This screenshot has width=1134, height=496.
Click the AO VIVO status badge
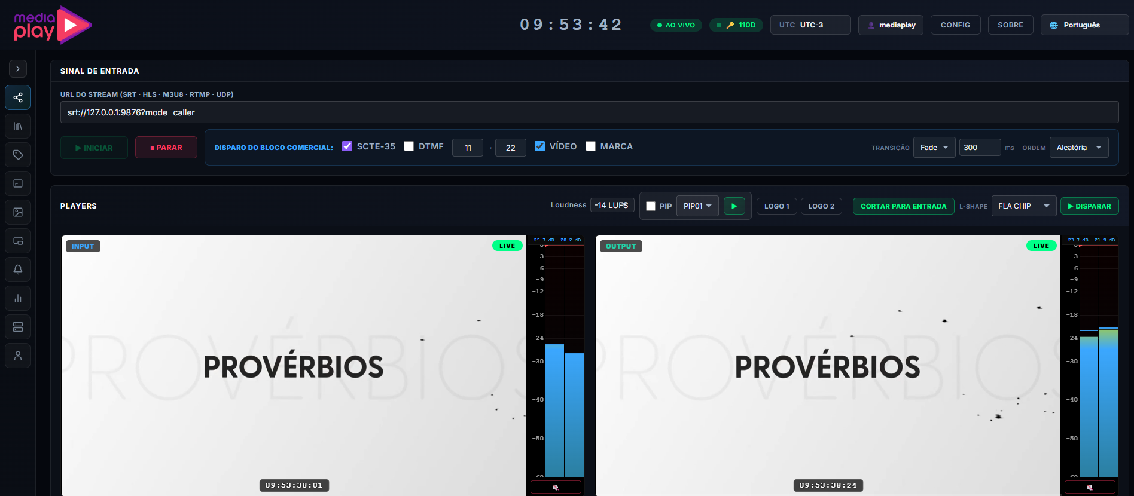click(676, 25)
